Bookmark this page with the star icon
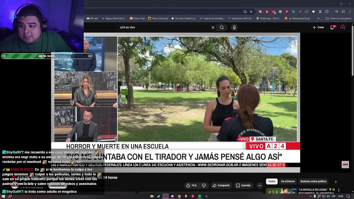354x199 pixels. pyautogui.click(x=251, y=12)
